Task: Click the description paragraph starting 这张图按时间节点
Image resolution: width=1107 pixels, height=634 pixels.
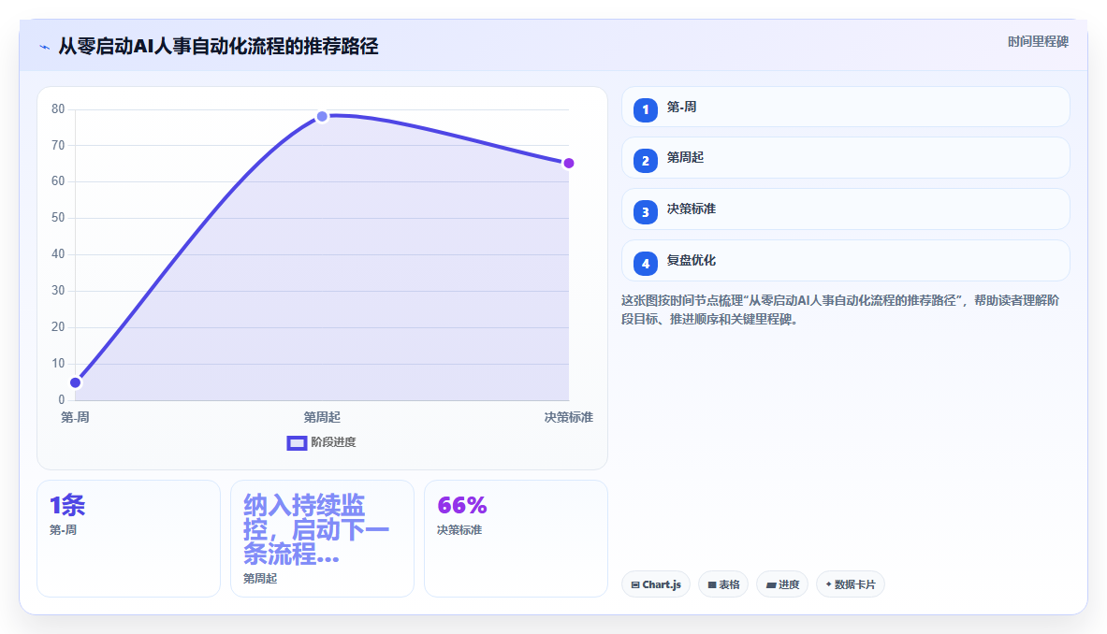Action: click(x=840, y=310)
